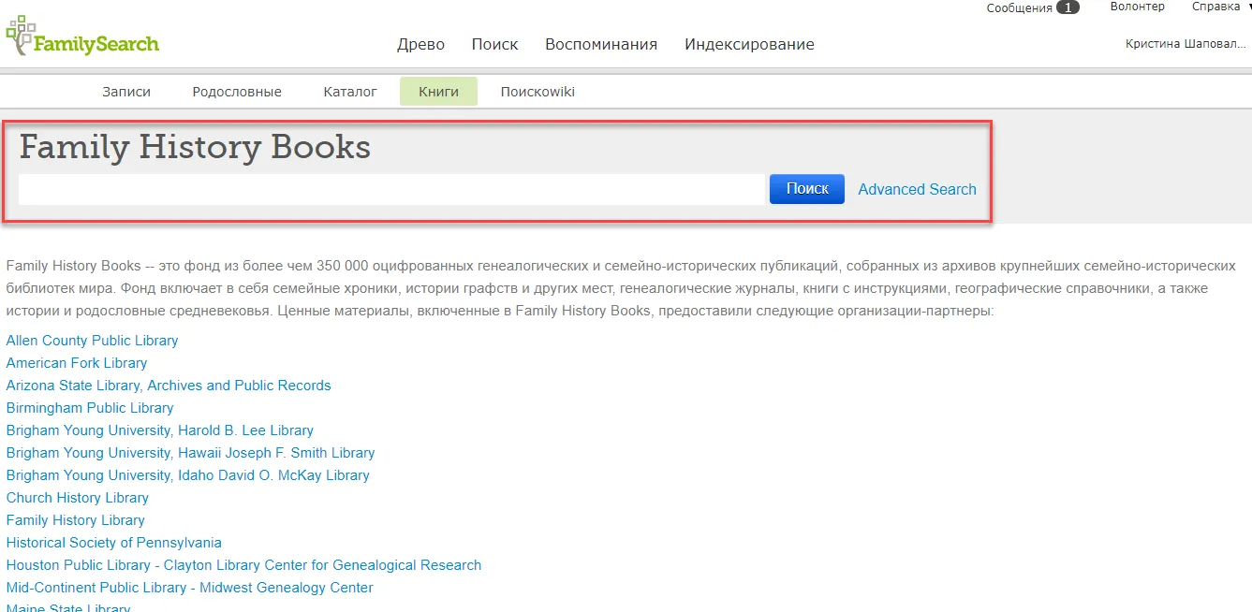The height and width of the screenshot is (612, 1252).
Task: Open Allen County Public Library link
Action: coord(92,341)
